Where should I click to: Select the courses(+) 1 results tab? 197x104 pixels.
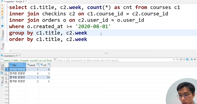[x=10, y=56]
